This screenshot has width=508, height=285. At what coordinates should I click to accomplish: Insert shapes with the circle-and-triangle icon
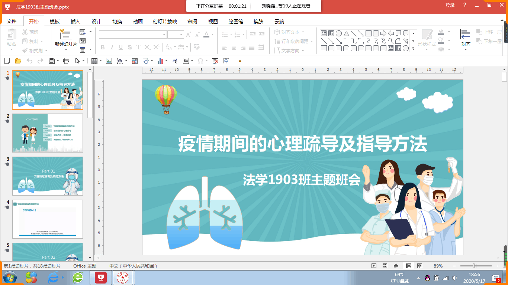[146, 60]
